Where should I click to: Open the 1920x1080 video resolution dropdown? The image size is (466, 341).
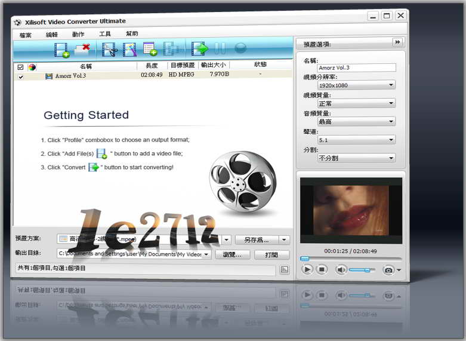356,85
